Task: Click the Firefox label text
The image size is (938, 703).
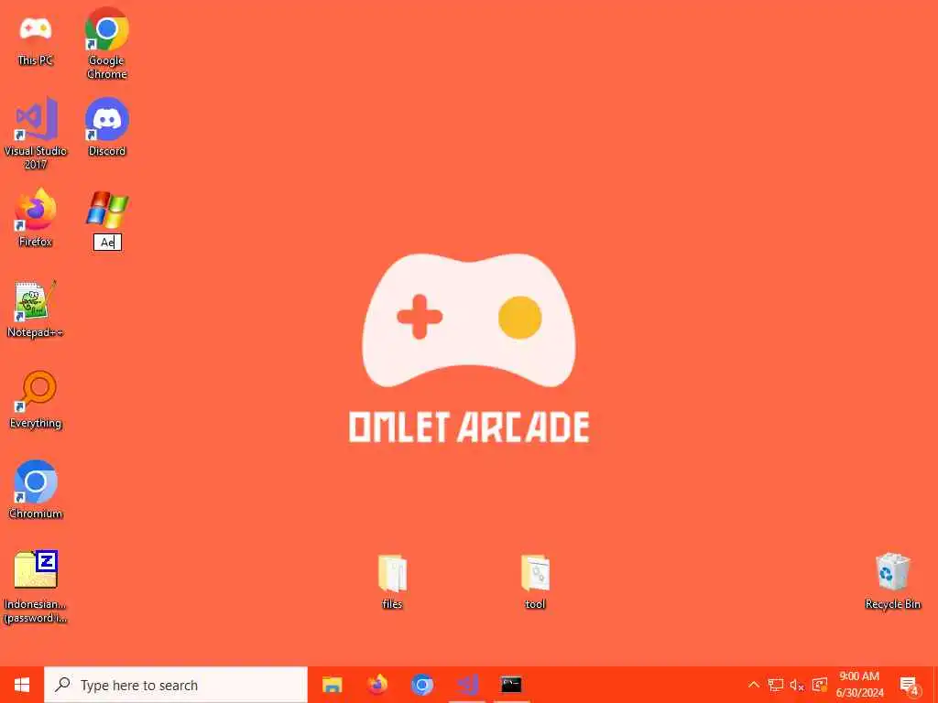Action: pyautogui.click(x=36, y=242)
